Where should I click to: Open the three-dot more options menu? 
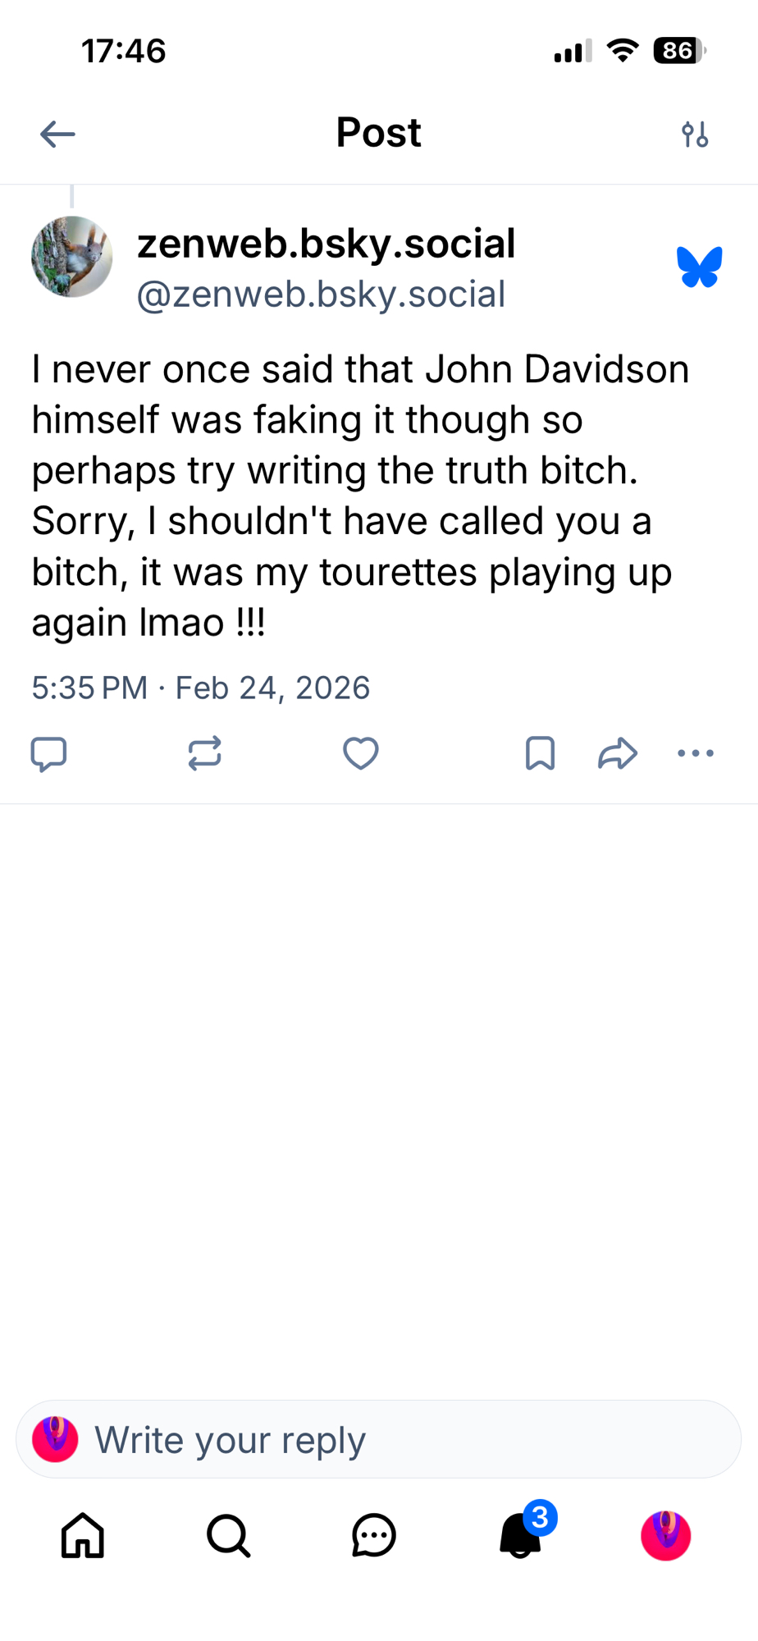click(x=696, y=753)
